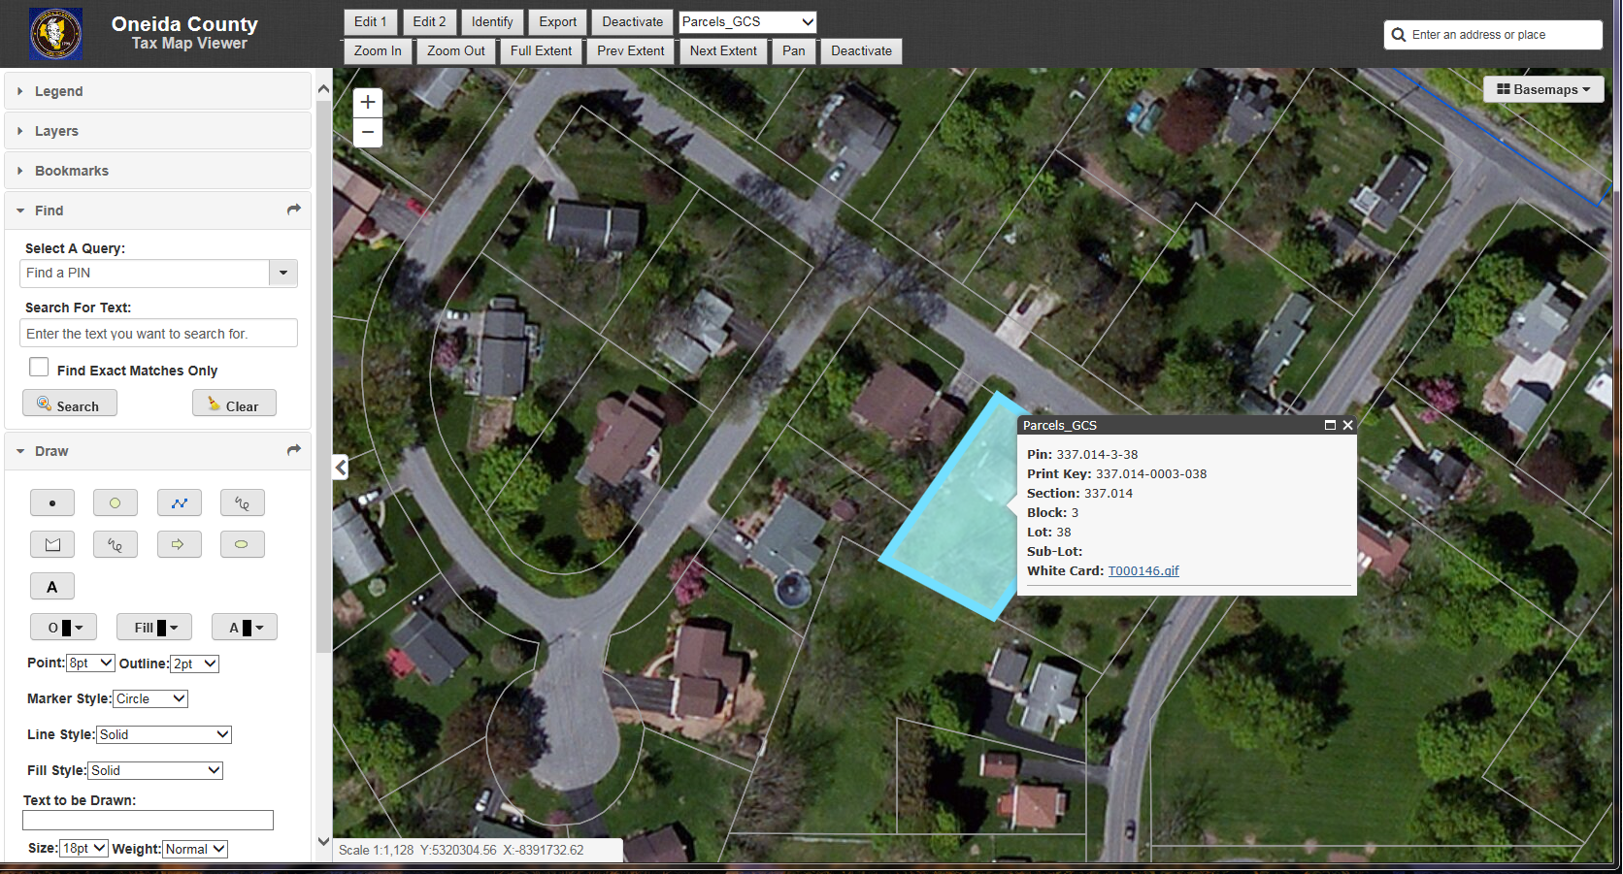Viewport: 1623px width, 874px height.
Task: Select the freehand polygon tool in second row
Action: coord(116,544)
